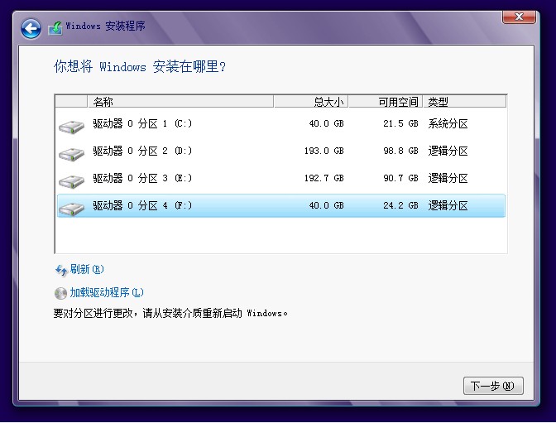Sort by the 可用空间 column header
The width and height of the screenshot is (556, 423).
386,102
